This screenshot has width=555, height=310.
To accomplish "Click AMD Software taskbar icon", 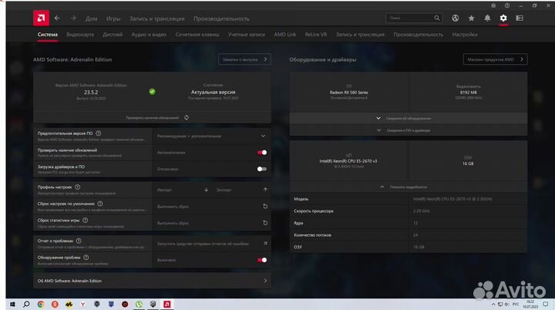I will coord(167,305).
